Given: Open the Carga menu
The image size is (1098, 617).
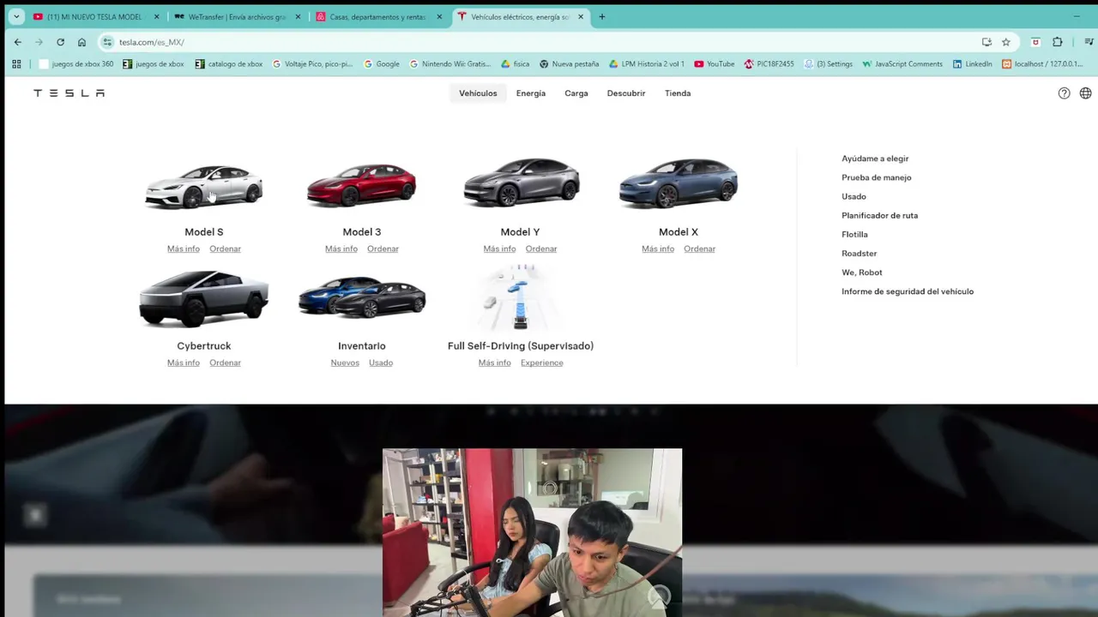Looking at the screenshot, I should pyautogui.click(x=576, y=93).
